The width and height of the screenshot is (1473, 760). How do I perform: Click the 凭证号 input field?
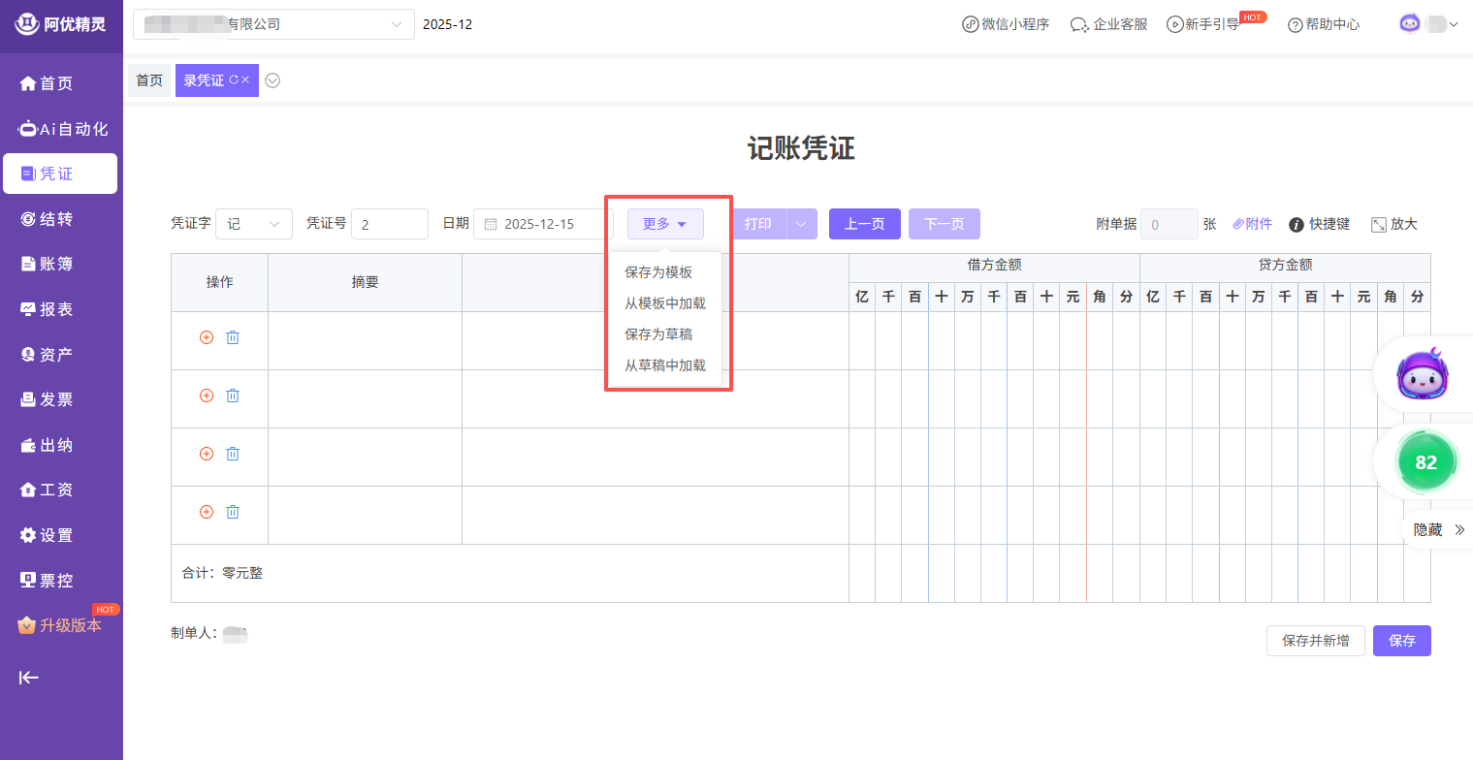coord(390,224)
